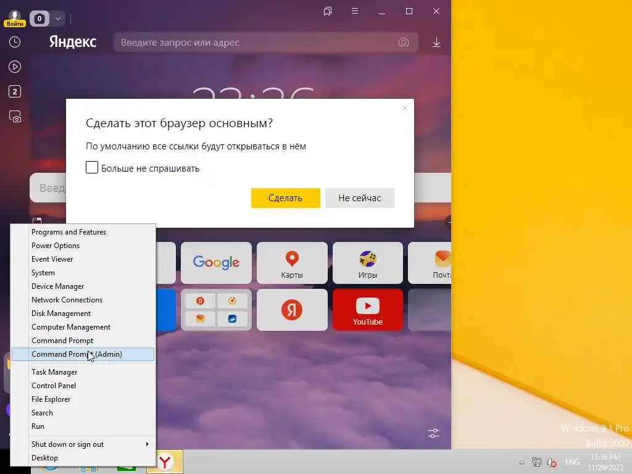Expand the tab list dropdown arrow
Screen dimensions: 632x474
[x=57, y=19]
